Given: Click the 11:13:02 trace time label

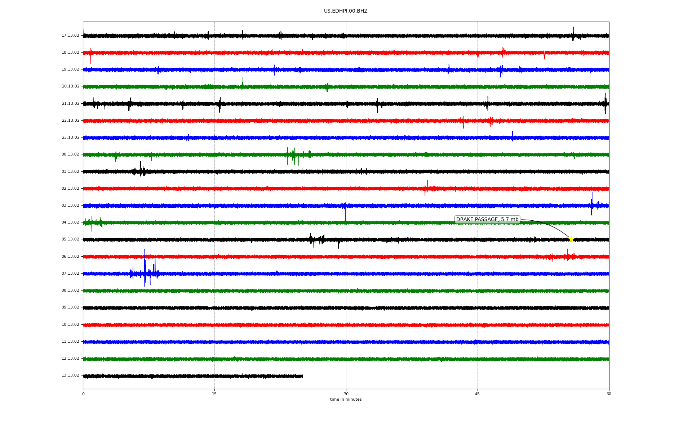Looking at the screenshot, I should tap(70, 342).
